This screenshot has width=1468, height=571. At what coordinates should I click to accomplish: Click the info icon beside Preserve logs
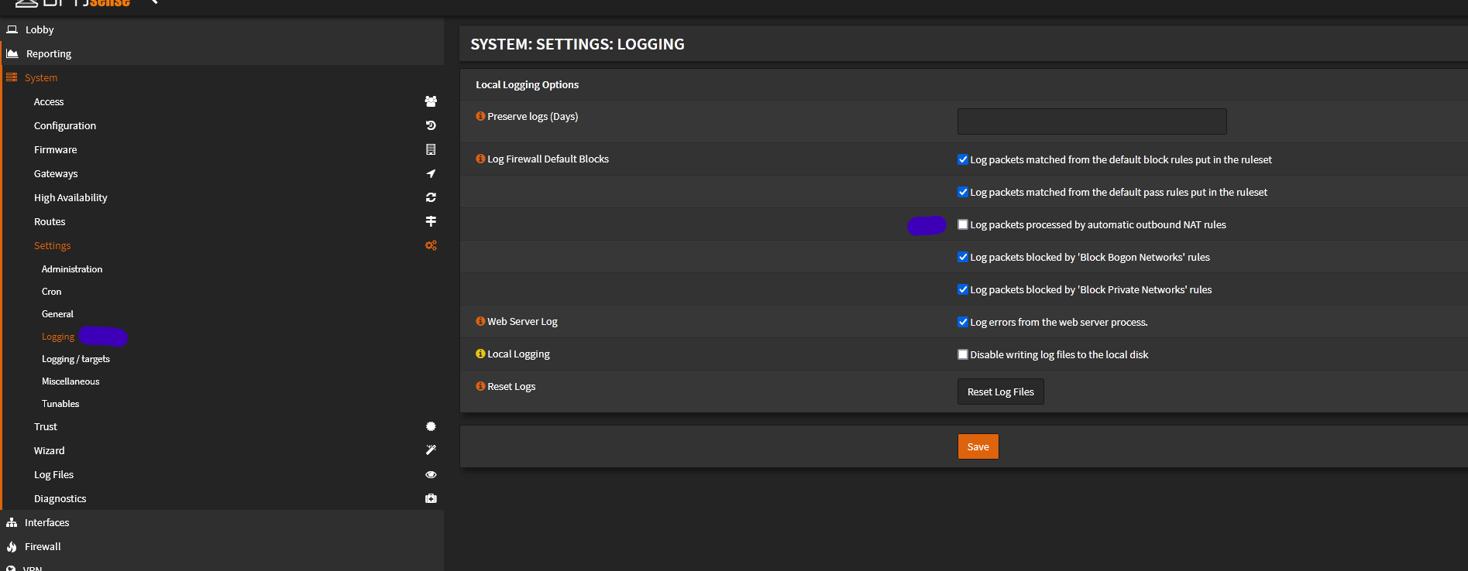(480, 116)
